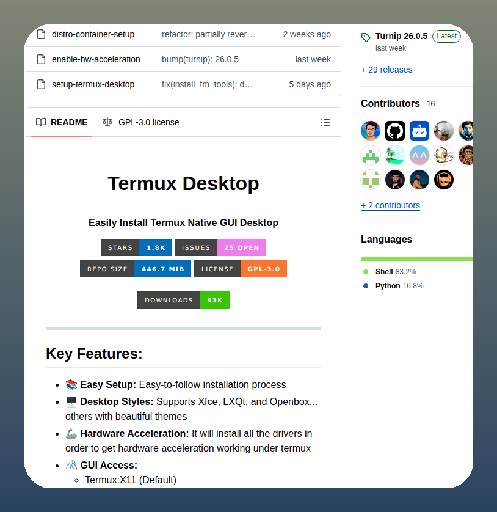Screen dimensions: 497x512
Task: Click 'Easily Install Termux Native GUI Desktop' text
Action: click(183, 222)
